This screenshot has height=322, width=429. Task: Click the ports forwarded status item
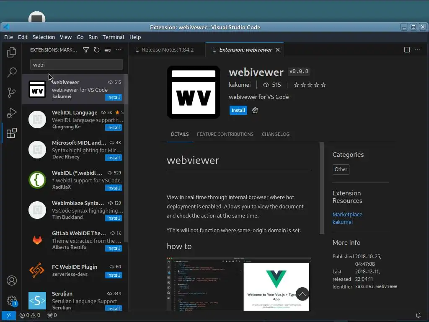pos(52,315)
